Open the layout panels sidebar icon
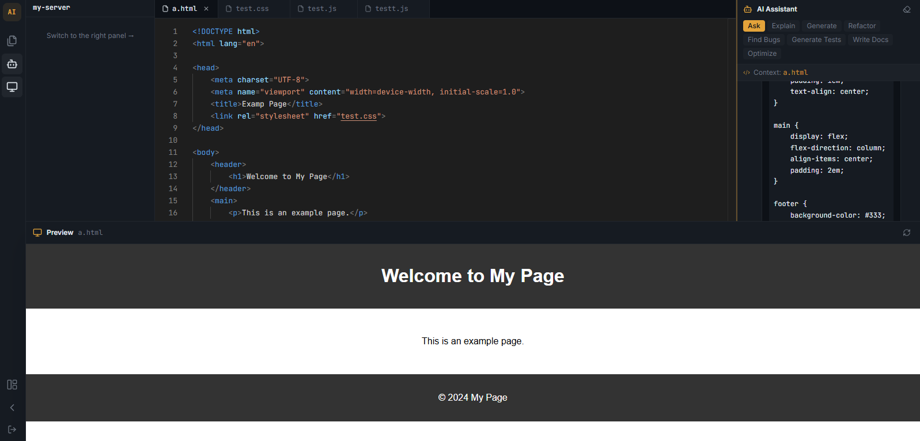This screenshot has height=441, width=920. tap(12, 385)
